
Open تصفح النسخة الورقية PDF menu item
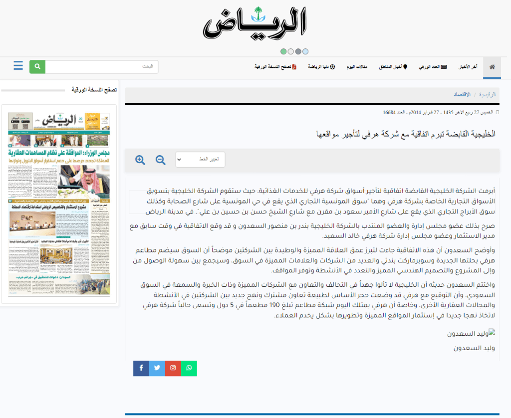[x=275, y=67]
